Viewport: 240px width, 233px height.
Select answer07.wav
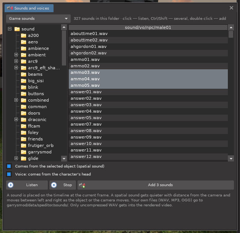148,124
